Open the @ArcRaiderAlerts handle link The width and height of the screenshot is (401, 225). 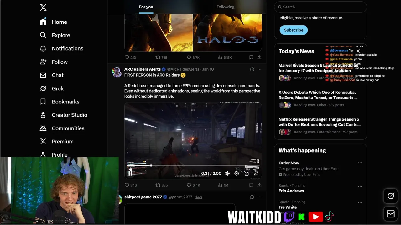tap(183, 69)
